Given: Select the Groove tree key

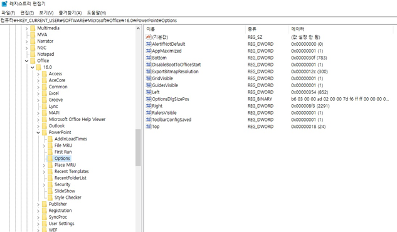Looking at the screenshot, I should tap(56, 100).
